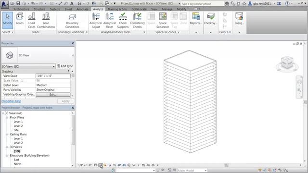
Task: Click the Text (A) tool icon in quick access toolbar
Action: pos(72,3)
